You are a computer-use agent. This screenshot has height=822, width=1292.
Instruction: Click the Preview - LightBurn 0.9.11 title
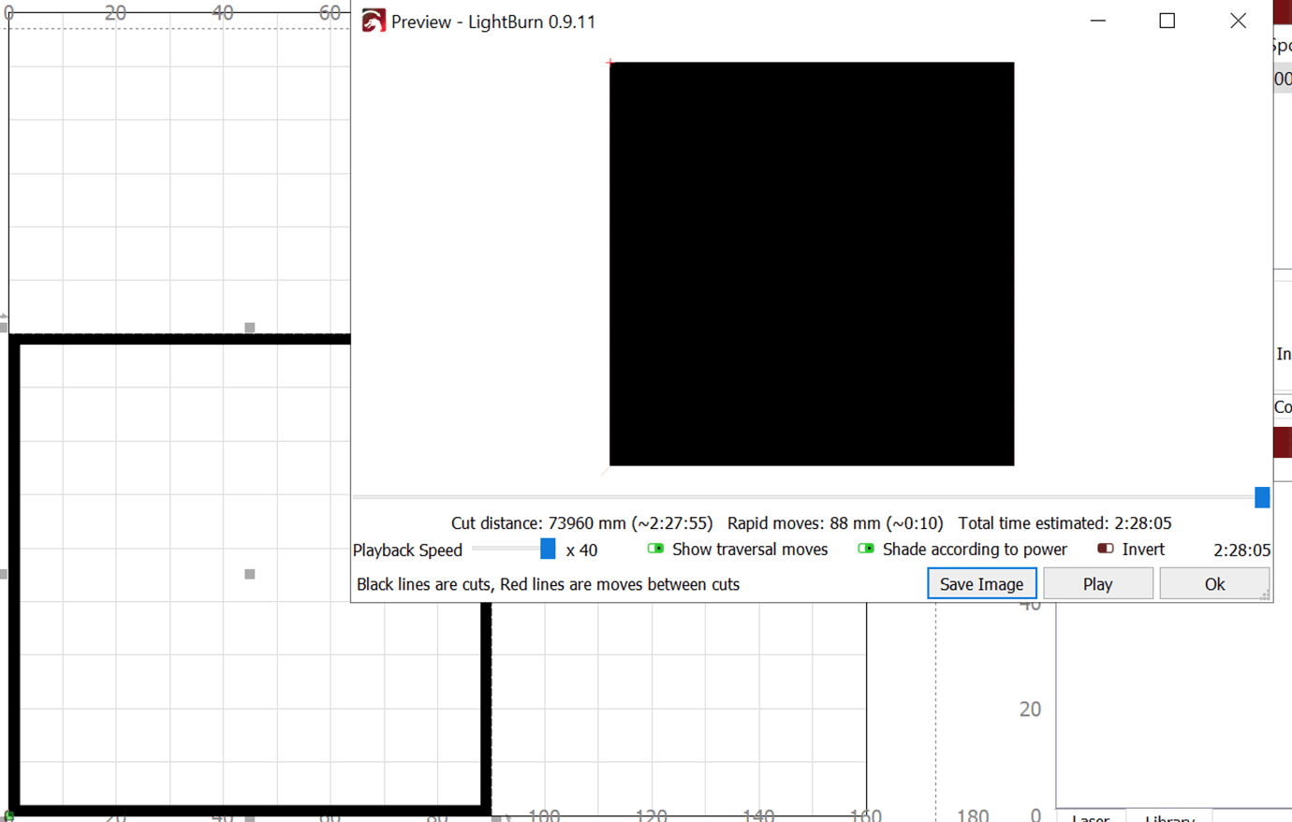(493, 22)
